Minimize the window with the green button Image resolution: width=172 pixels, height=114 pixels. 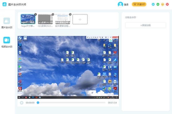pos(158,4)
